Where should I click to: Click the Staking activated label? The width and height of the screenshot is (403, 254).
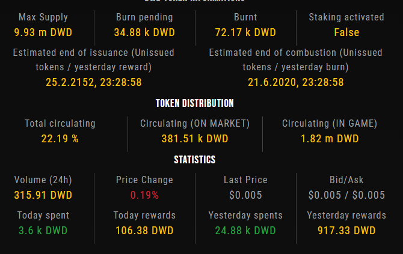click(346, 17)
